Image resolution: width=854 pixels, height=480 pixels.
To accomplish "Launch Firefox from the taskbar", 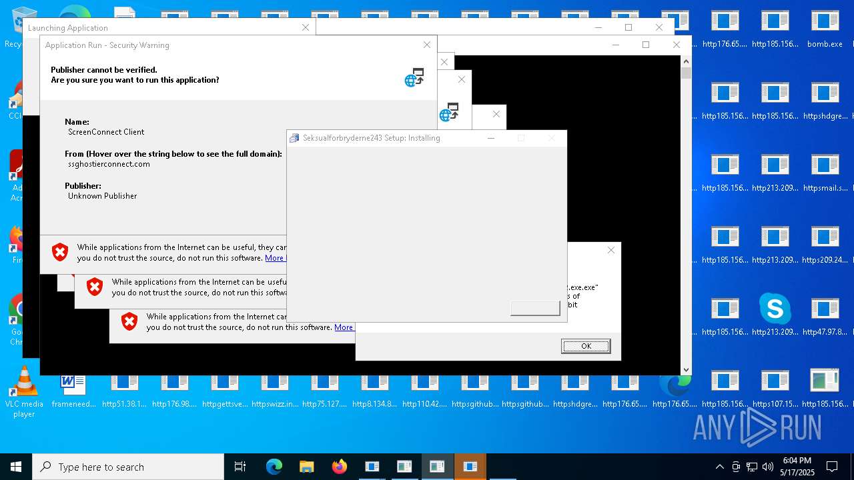I will click(x=339, y=467).
